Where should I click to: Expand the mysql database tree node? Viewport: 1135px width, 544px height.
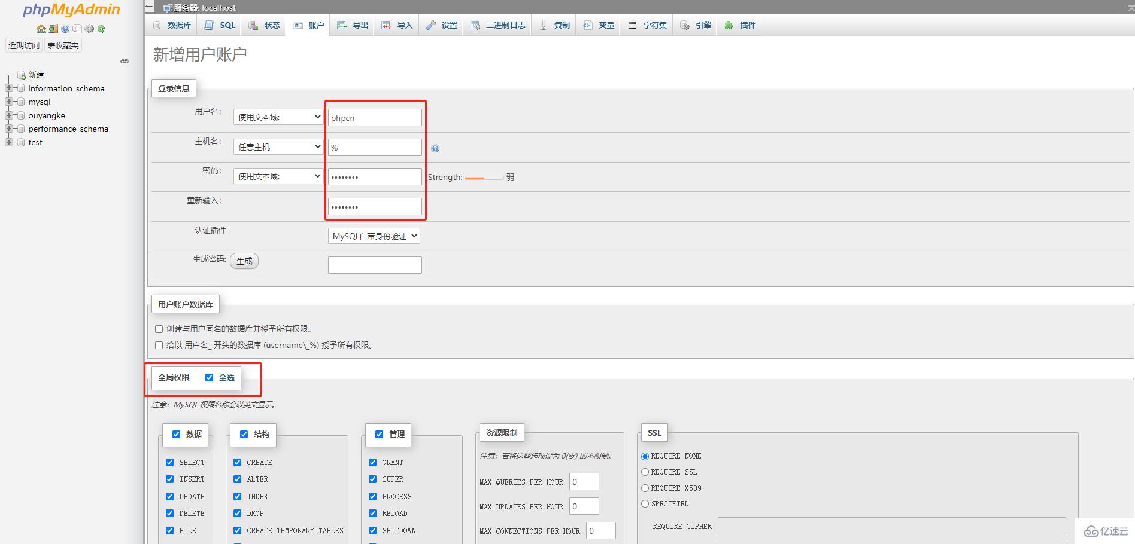click(8, 102)
